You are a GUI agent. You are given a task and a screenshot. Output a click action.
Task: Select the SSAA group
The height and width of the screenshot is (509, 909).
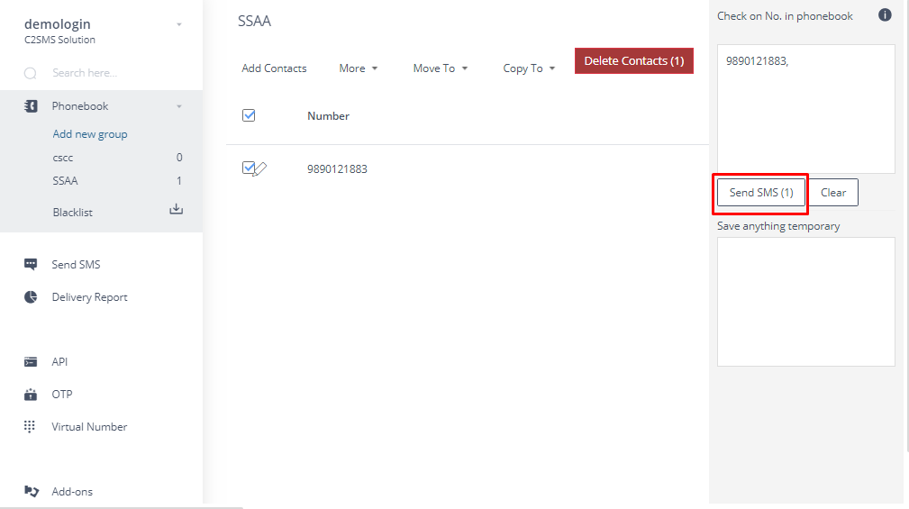coord(65,181)
